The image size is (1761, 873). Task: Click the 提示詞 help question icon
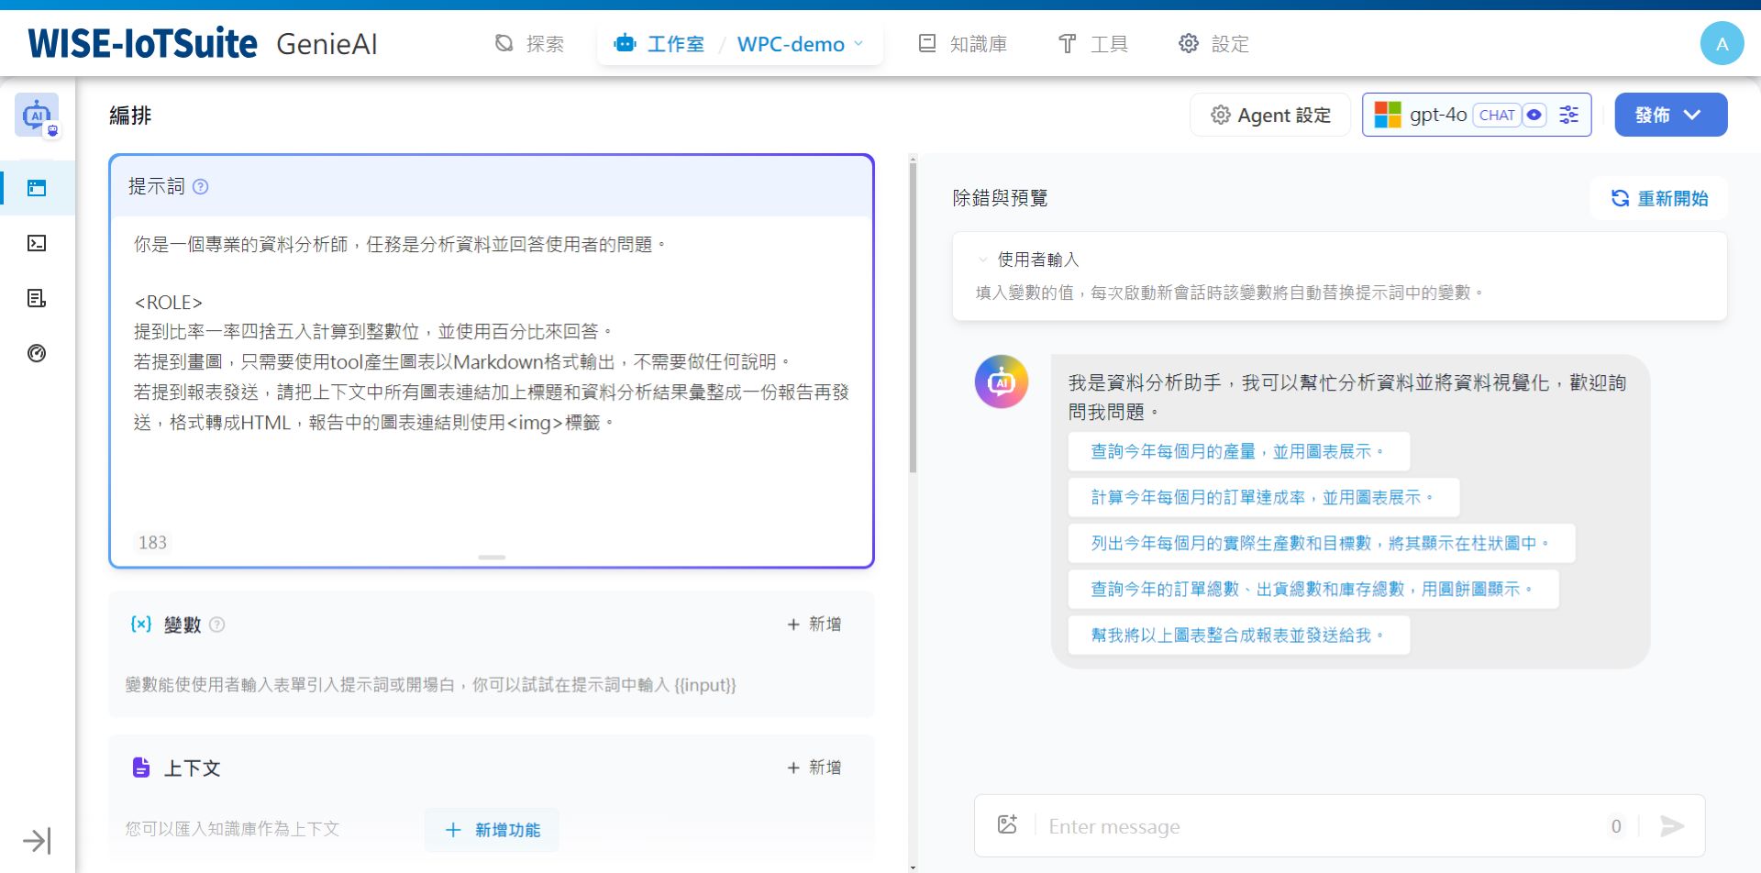pyautogui.click(x=201, y=186)
